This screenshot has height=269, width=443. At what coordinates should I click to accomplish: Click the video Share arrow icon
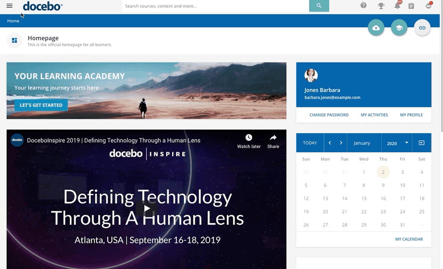point(273,137)
